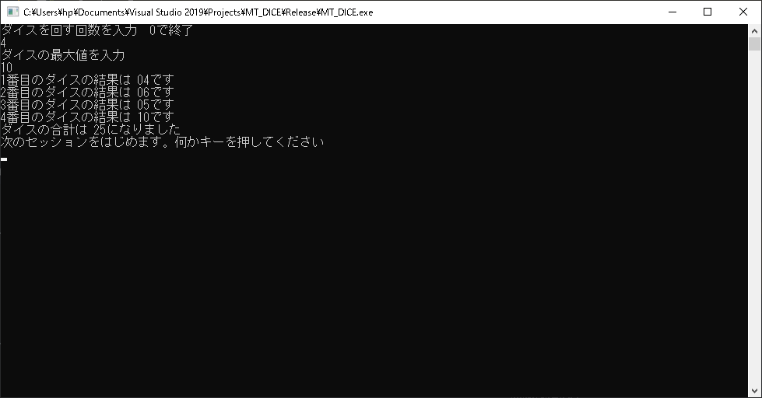
Task: Click the scrollbar down arrow
Action: 754,391
